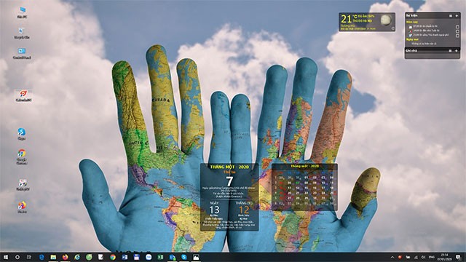The height and width of the screenshot is (262, 466).
Task: Open Task View in taskbar
Action: 29,257
